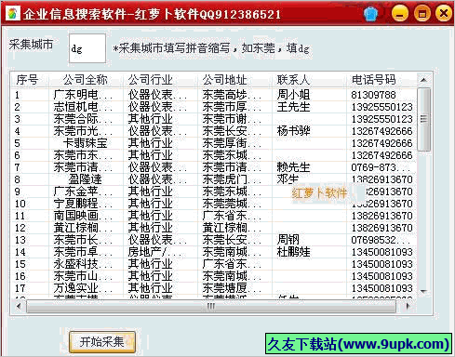The width and height of the screenshot is (455, 357).
Task: Click the skin shirt icon in title bar
Action: [370, 14]
